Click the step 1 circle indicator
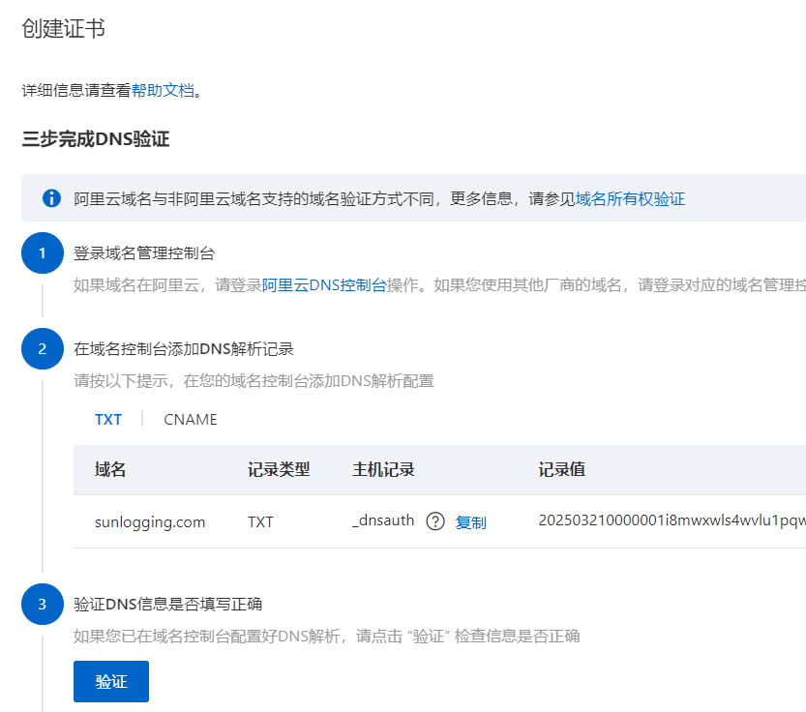The width and height of the screenshot is (806, 712). [42, 253]
